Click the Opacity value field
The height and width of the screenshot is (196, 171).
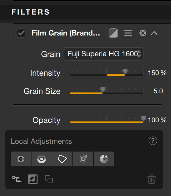tap(157, 120)
